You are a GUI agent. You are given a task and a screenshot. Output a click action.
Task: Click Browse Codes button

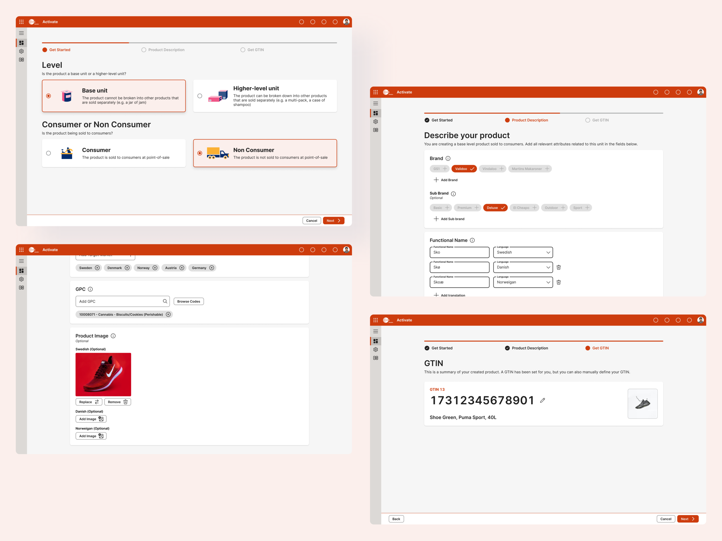point(189,301)
